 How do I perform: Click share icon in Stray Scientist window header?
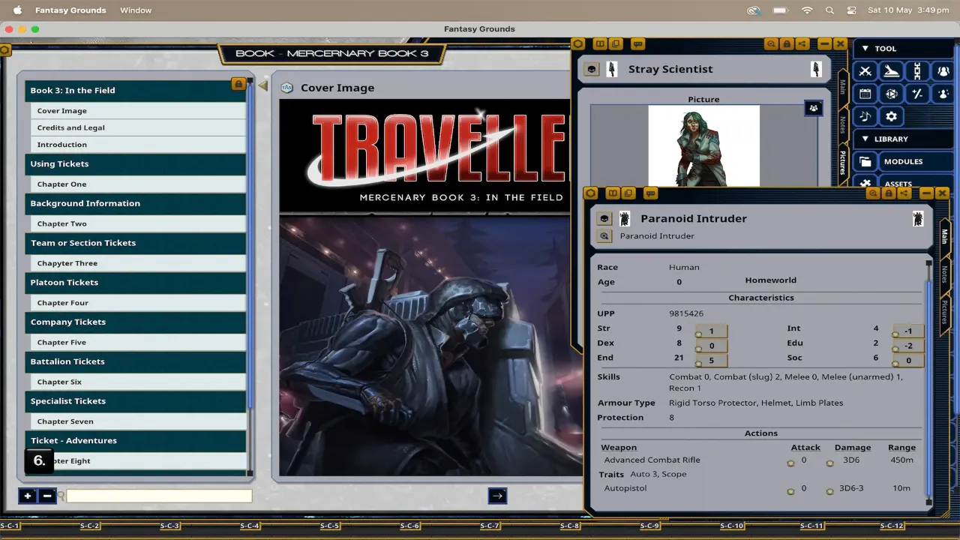pos(802,44)
